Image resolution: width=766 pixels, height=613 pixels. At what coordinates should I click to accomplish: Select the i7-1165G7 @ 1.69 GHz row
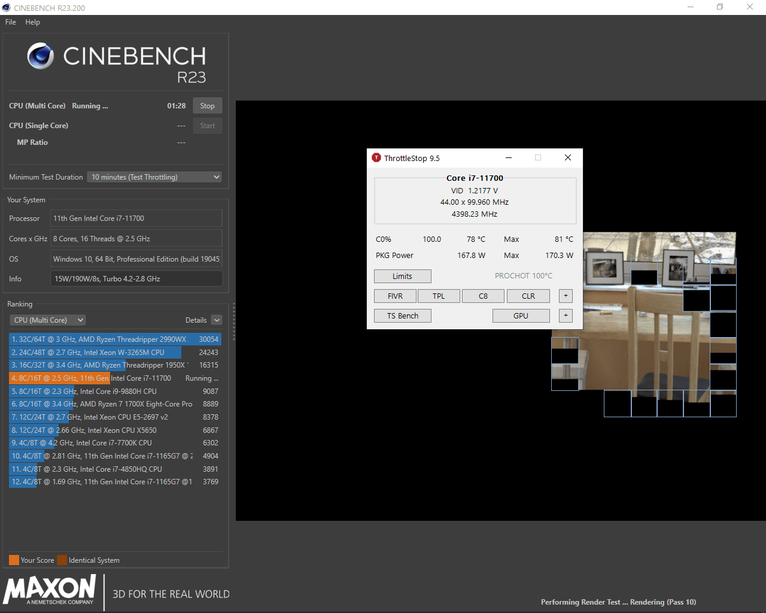(x=115, y=482)
